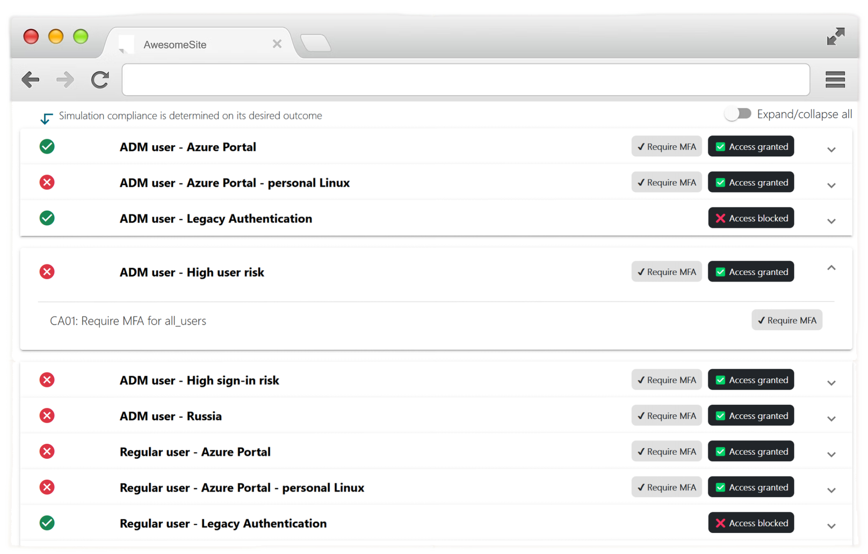The image size is (868, 554).
Task: Click the fullscreen arrows icon
Action: (835, 37)
